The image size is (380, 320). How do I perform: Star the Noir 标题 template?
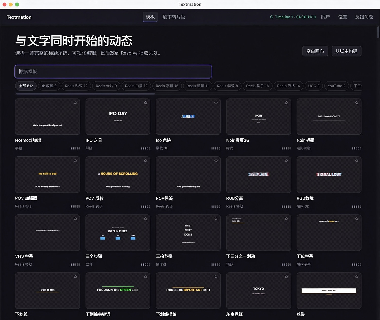pyautogui.click(x=357, y=103)
